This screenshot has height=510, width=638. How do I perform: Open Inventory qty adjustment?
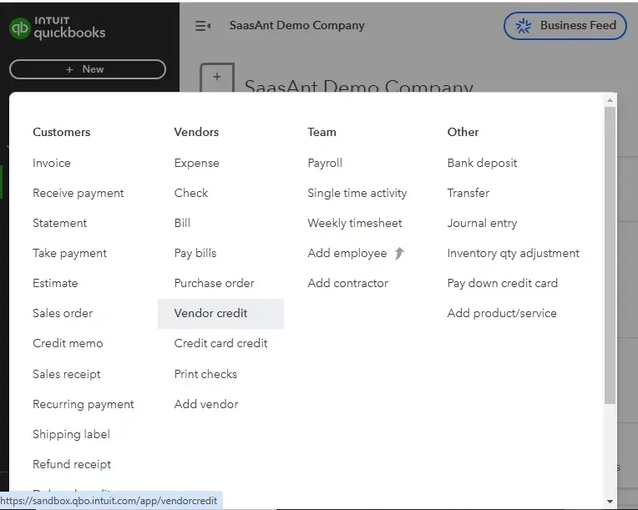pyautogui.click(x=513, y=253)
